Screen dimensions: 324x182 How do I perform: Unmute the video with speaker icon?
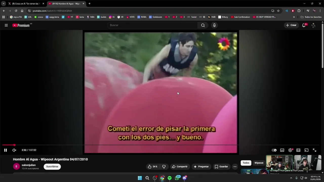tap(14, 150)
